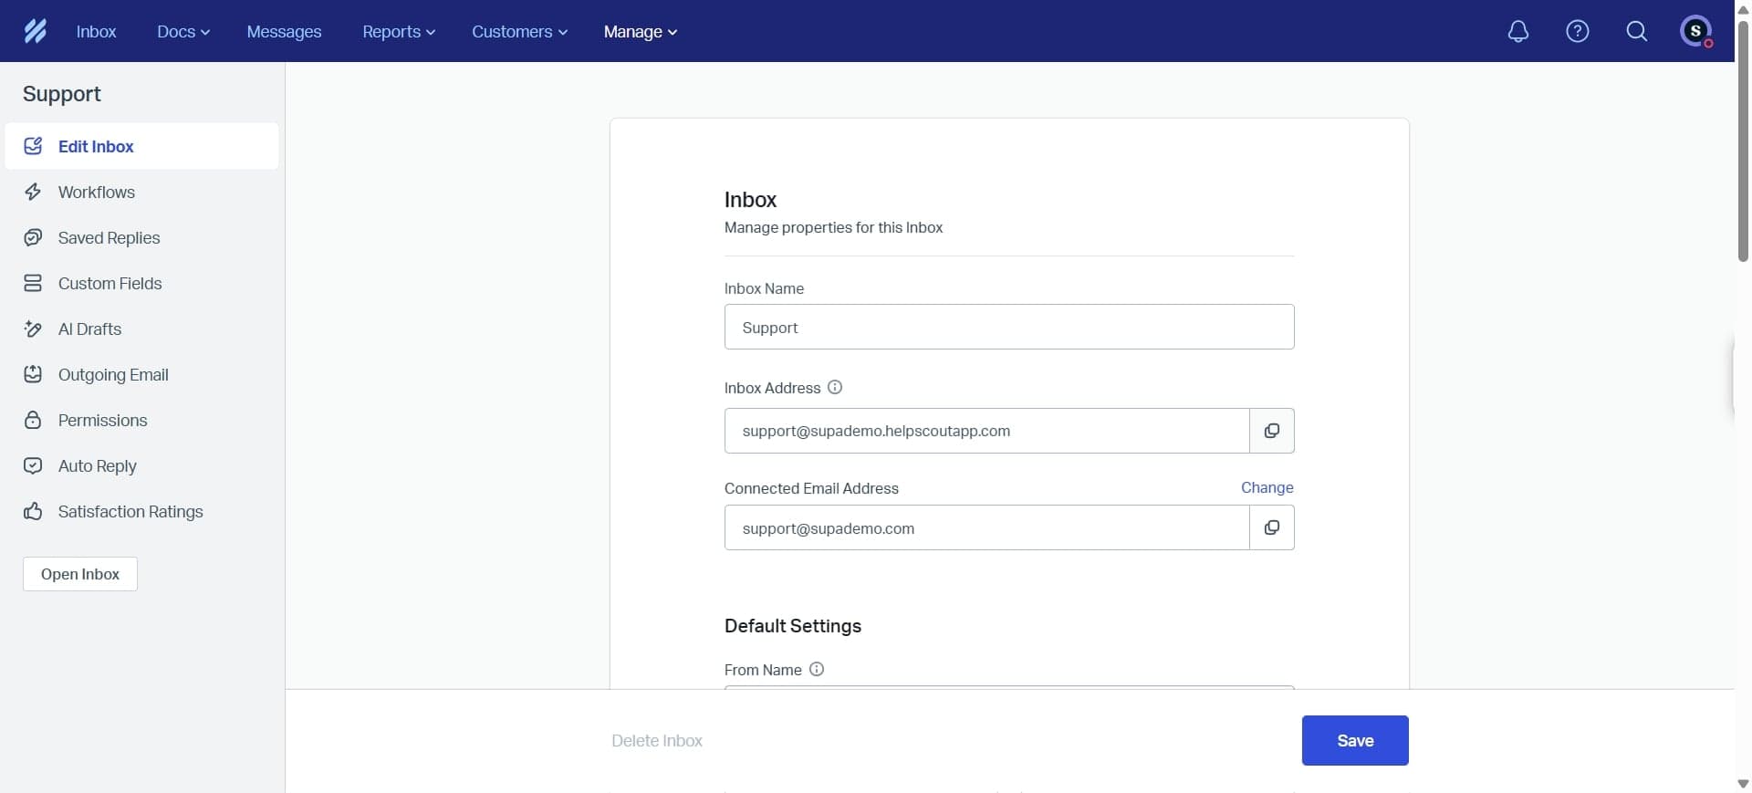Viewport: 1752px width, 793px height.
Task: Open the help question mark icon
Action: click(1578, 31)
